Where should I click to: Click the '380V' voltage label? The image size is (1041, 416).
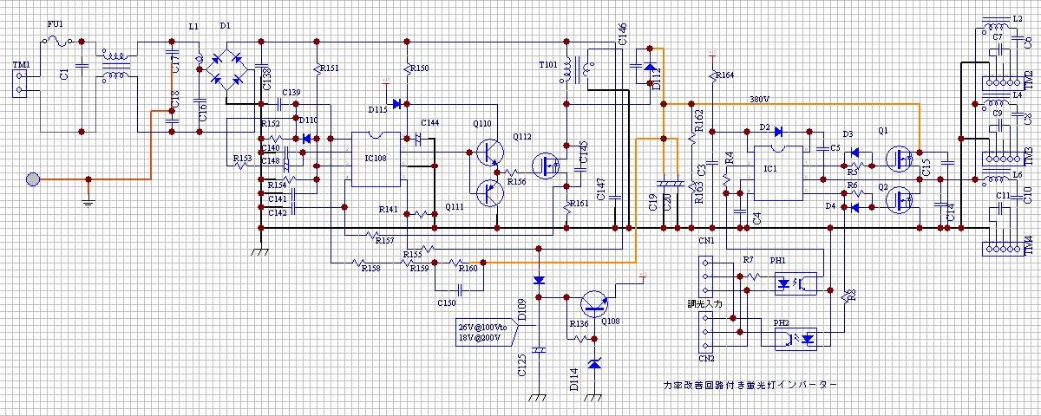point(760,98)
